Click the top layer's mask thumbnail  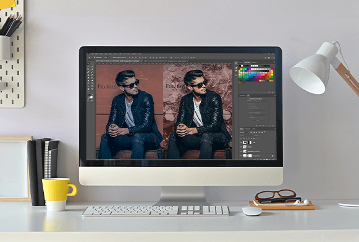click(250, 143)
